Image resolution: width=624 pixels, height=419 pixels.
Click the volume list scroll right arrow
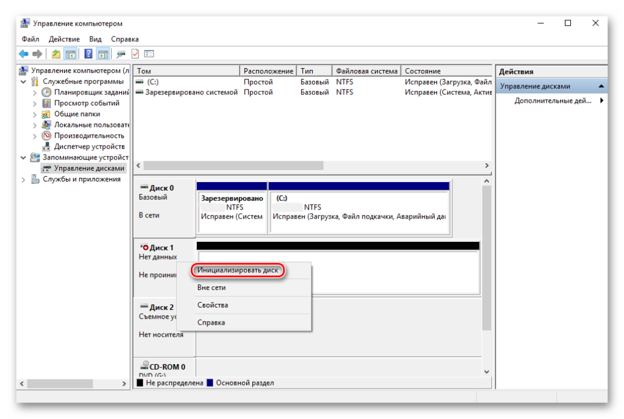pos(487,166)
